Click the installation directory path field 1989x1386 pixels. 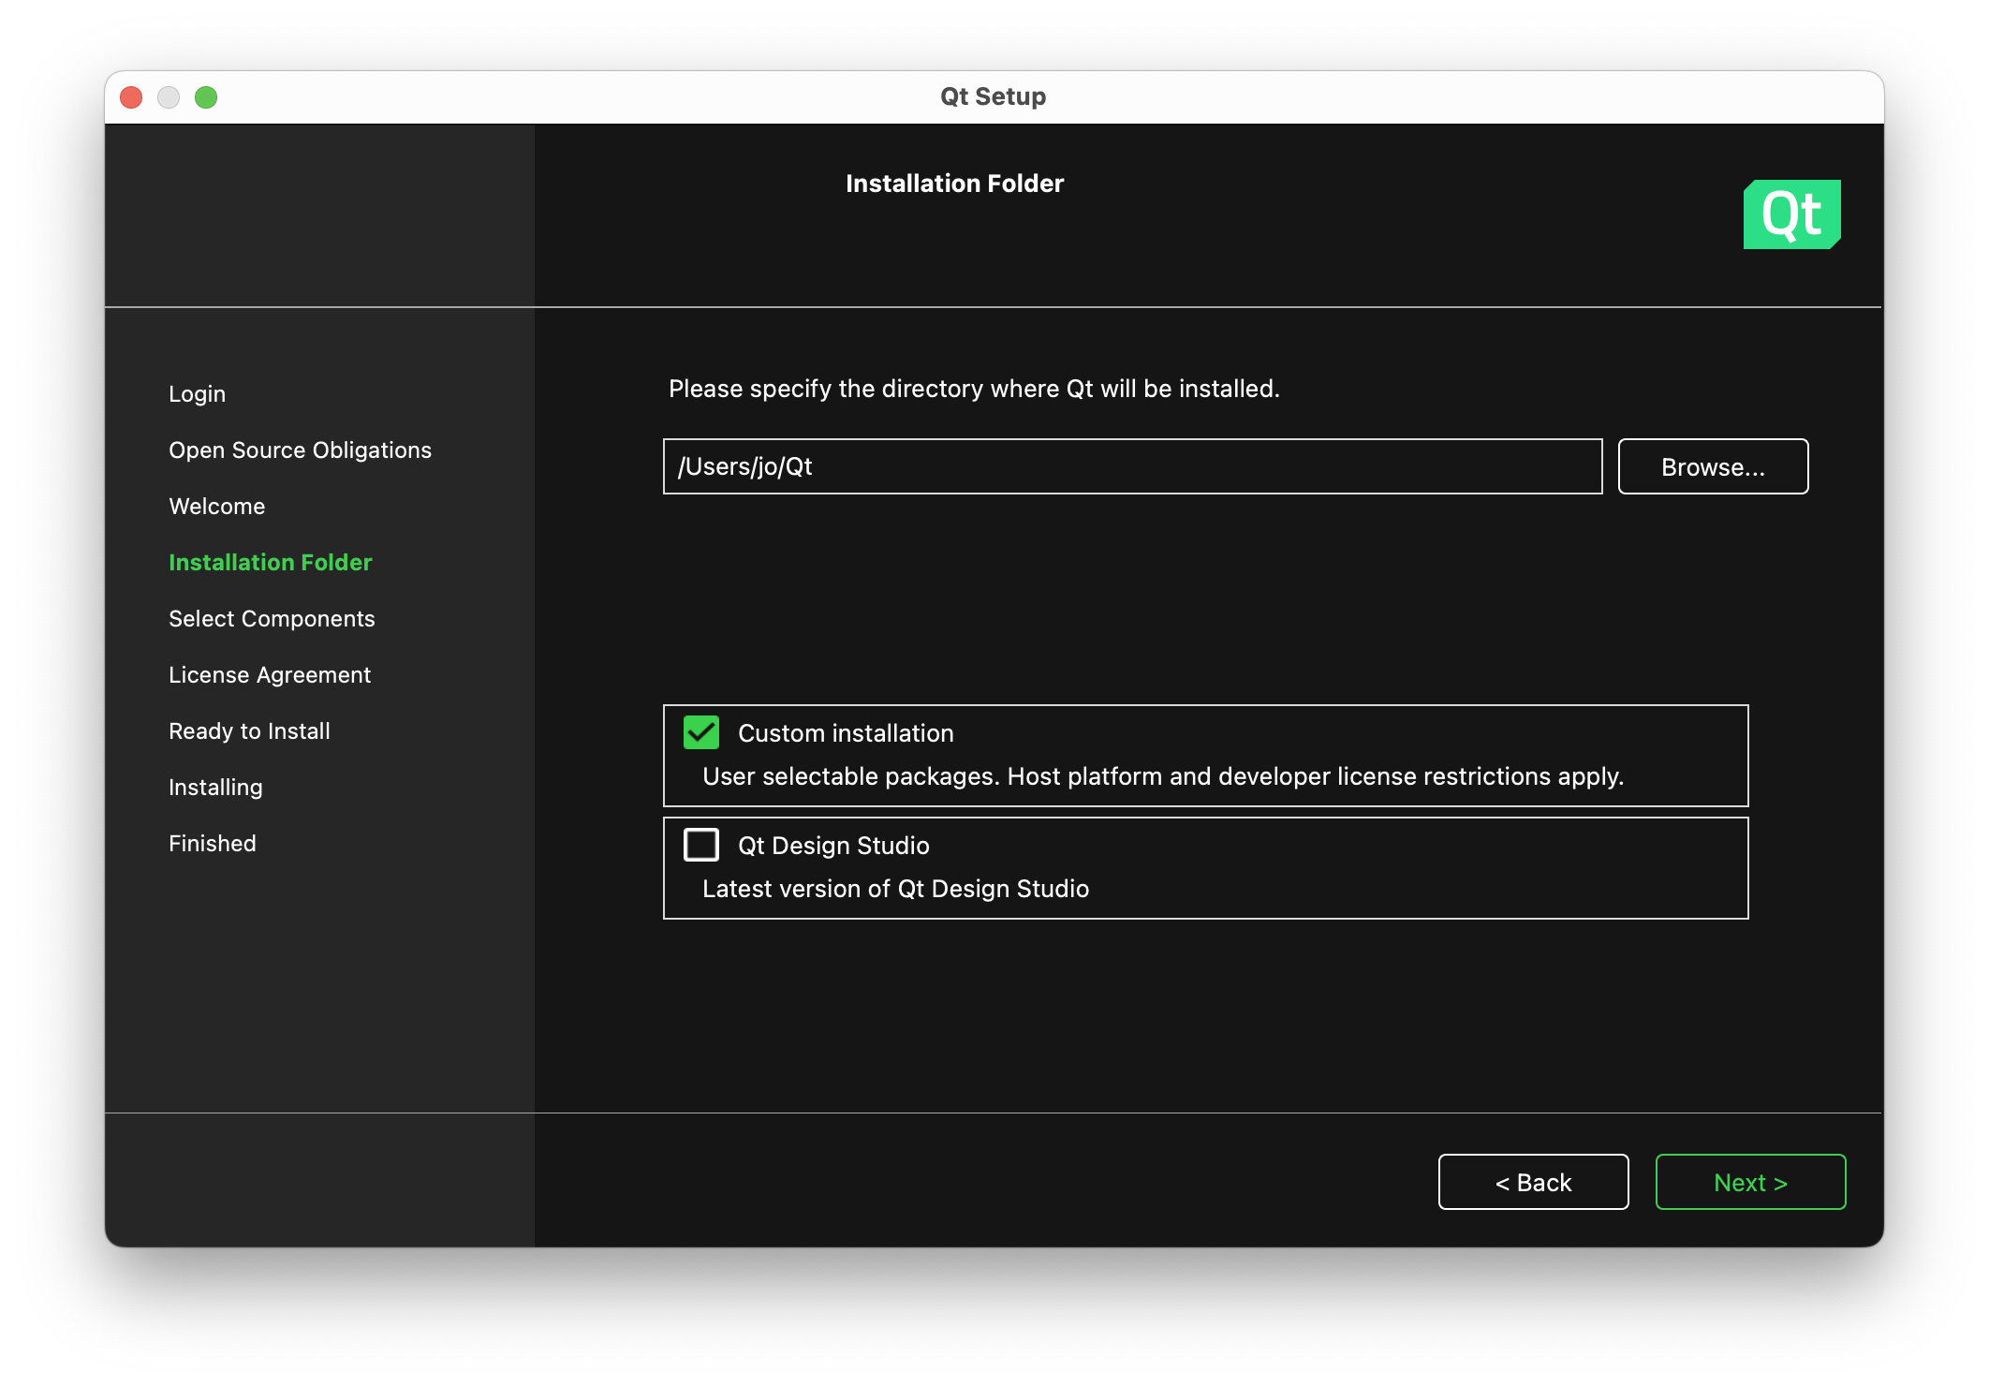[x=1132, y=466]
